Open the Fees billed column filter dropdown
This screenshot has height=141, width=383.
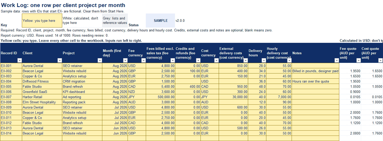pos(173,60)
